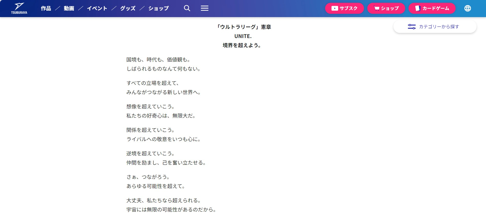486x224 pixels.
Task: Click the line 想像を超えていこう。
Action: tap(151, 107)
